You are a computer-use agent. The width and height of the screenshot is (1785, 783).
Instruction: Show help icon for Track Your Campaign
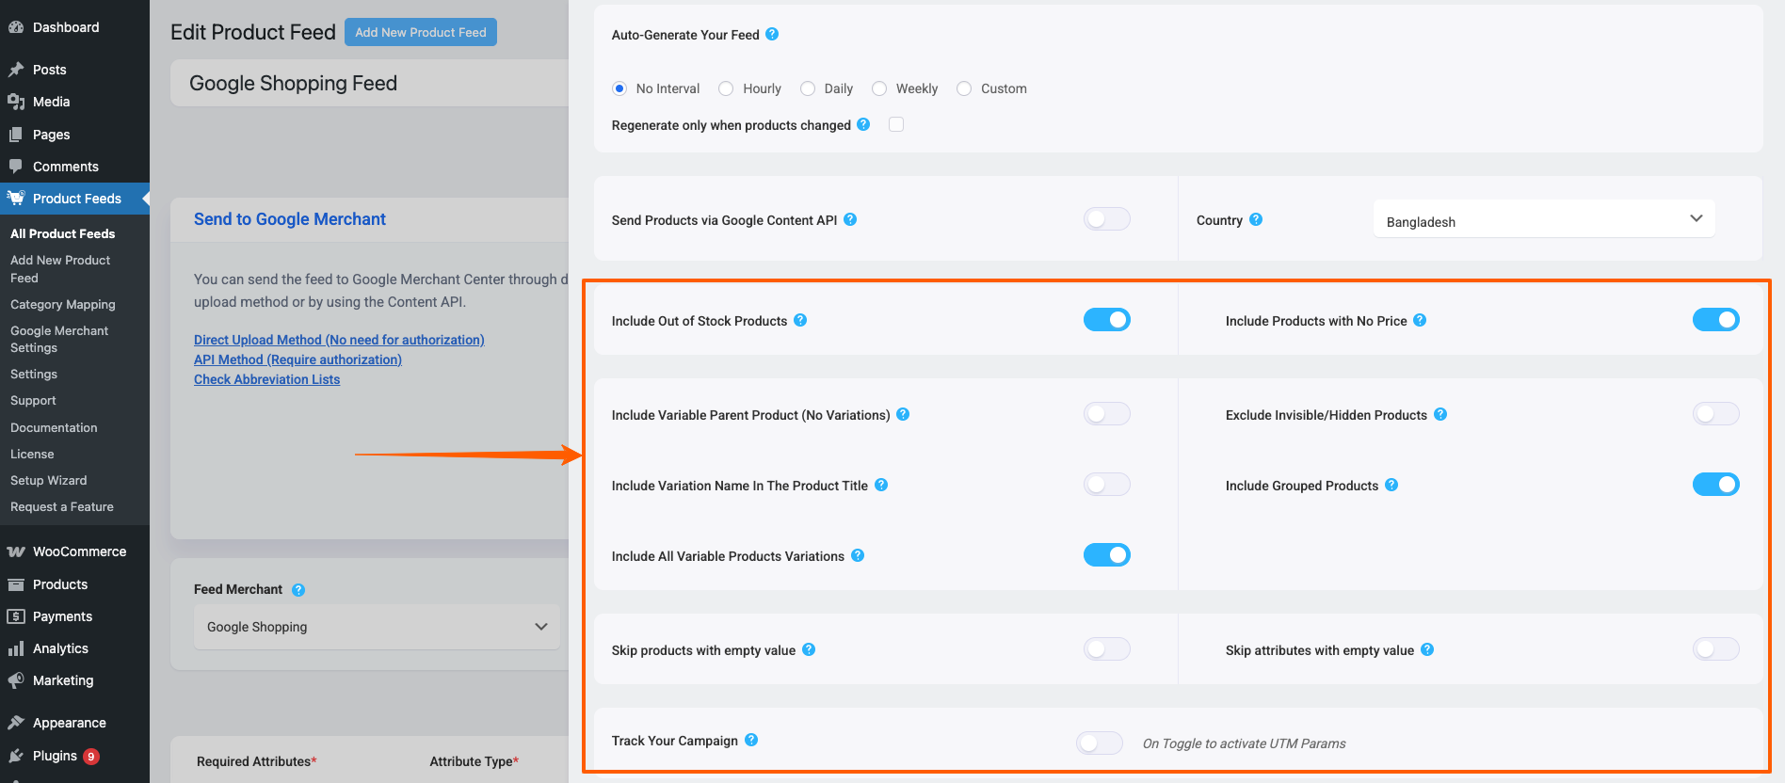tap(751, 740)
